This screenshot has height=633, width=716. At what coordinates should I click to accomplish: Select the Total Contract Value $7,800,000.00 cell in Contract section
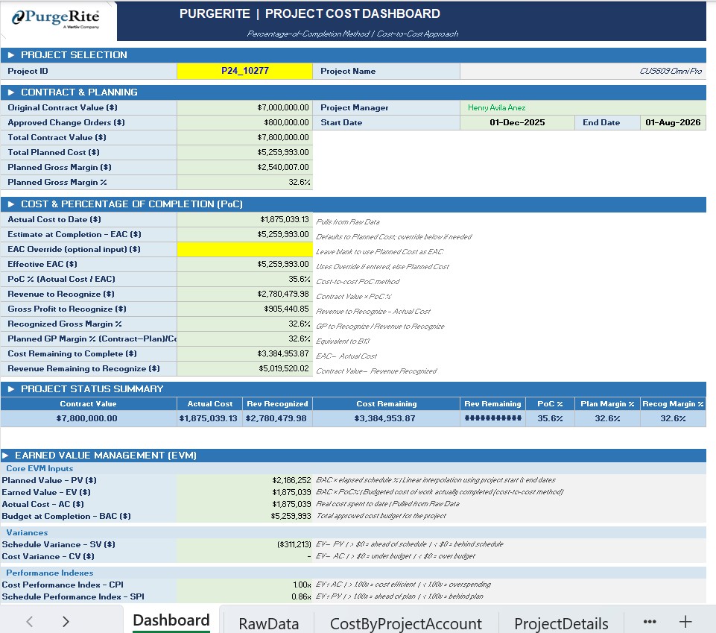pos(245,137)
